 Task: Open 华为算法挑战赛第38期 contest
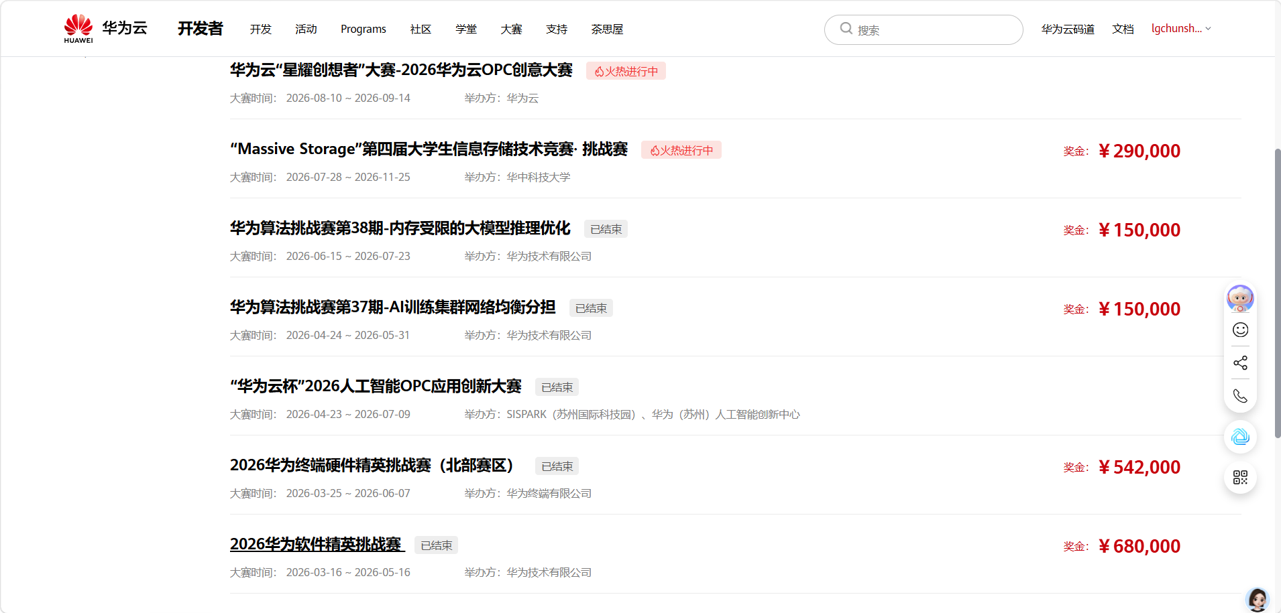coord(400,228)
